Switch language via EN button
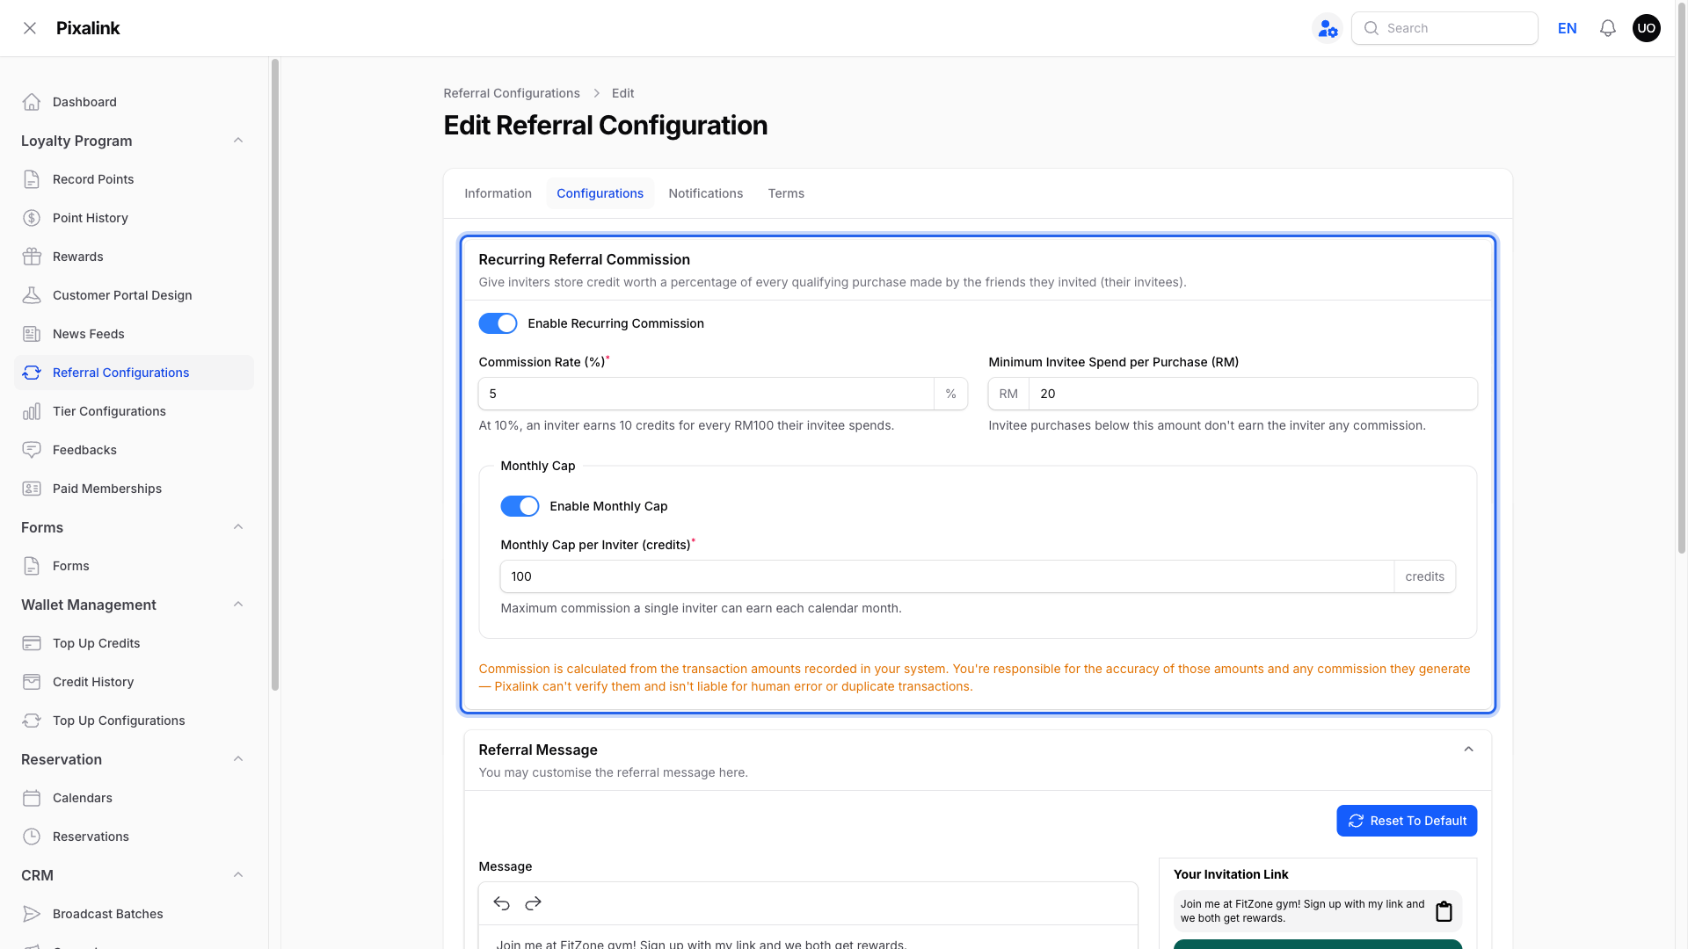 (1568, 28)
